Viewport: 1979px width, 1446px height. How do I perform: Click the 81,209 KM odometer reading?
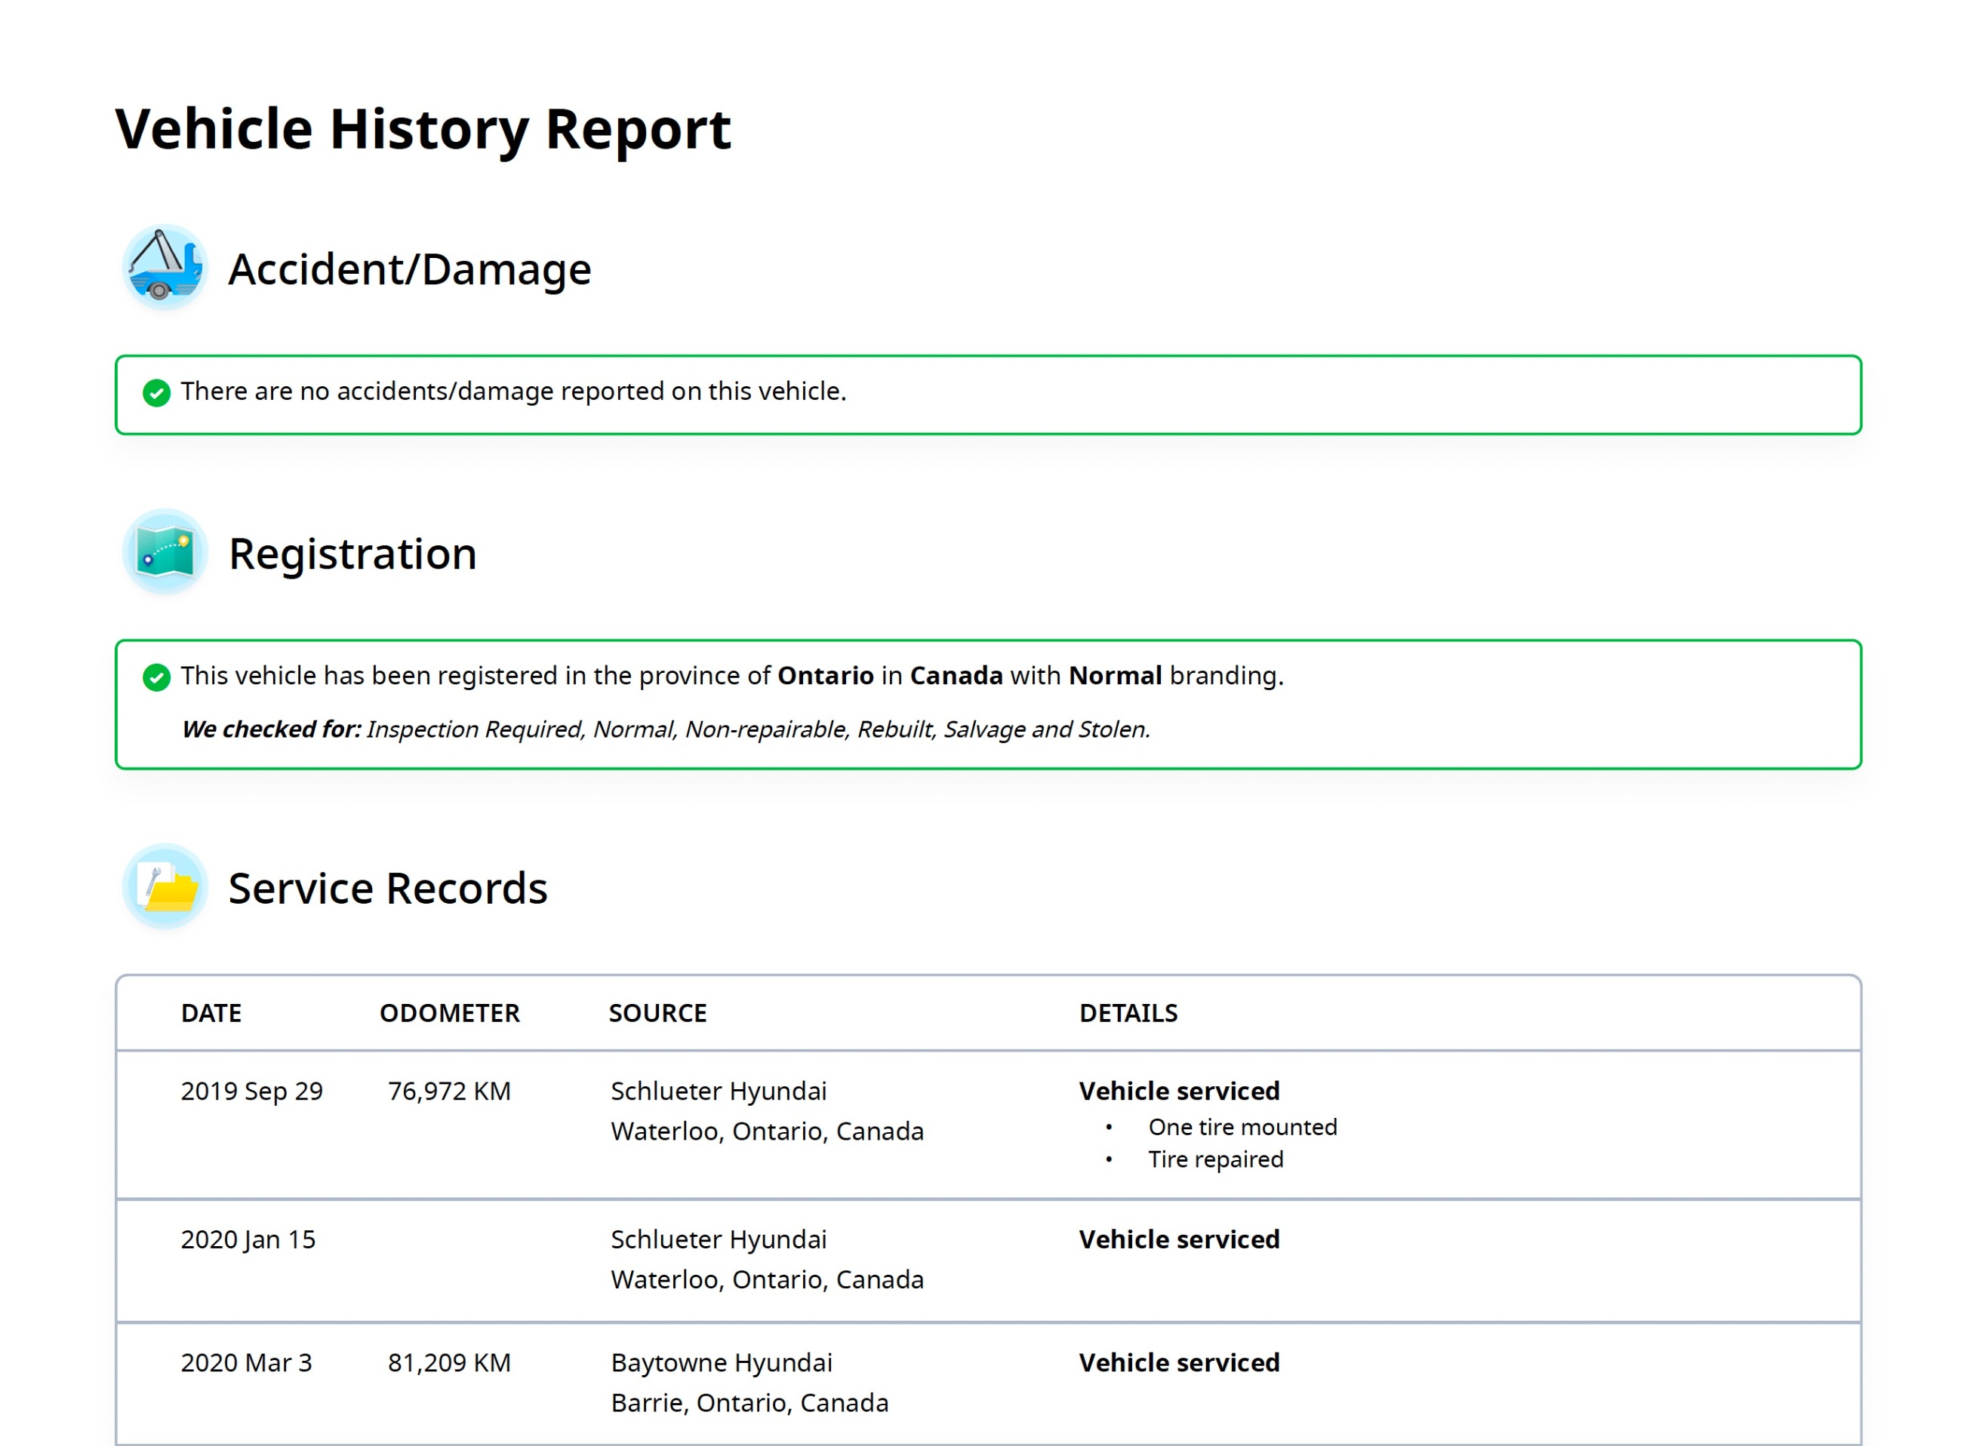[x=449, y=1362]
